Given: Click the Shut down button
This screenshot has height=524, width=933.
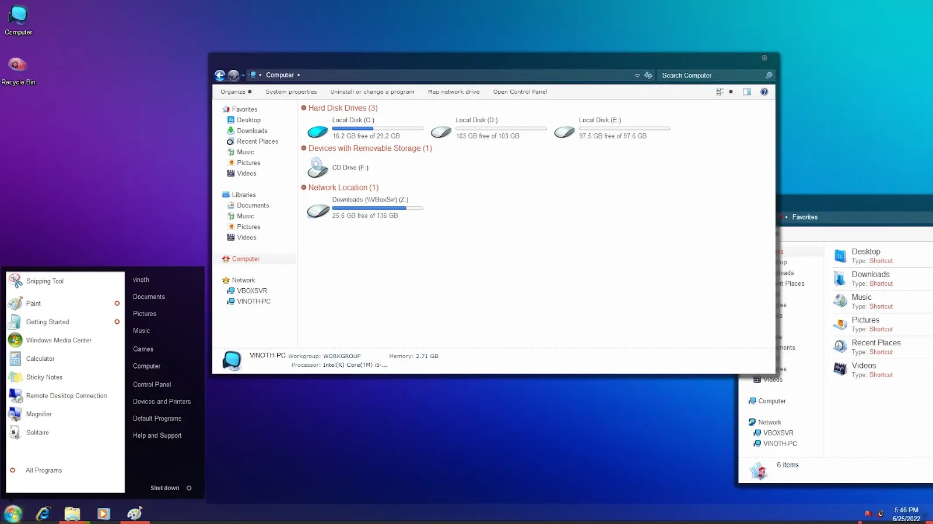Looking at the screenshot, I should pyautogui.click(x=164, y=488).
